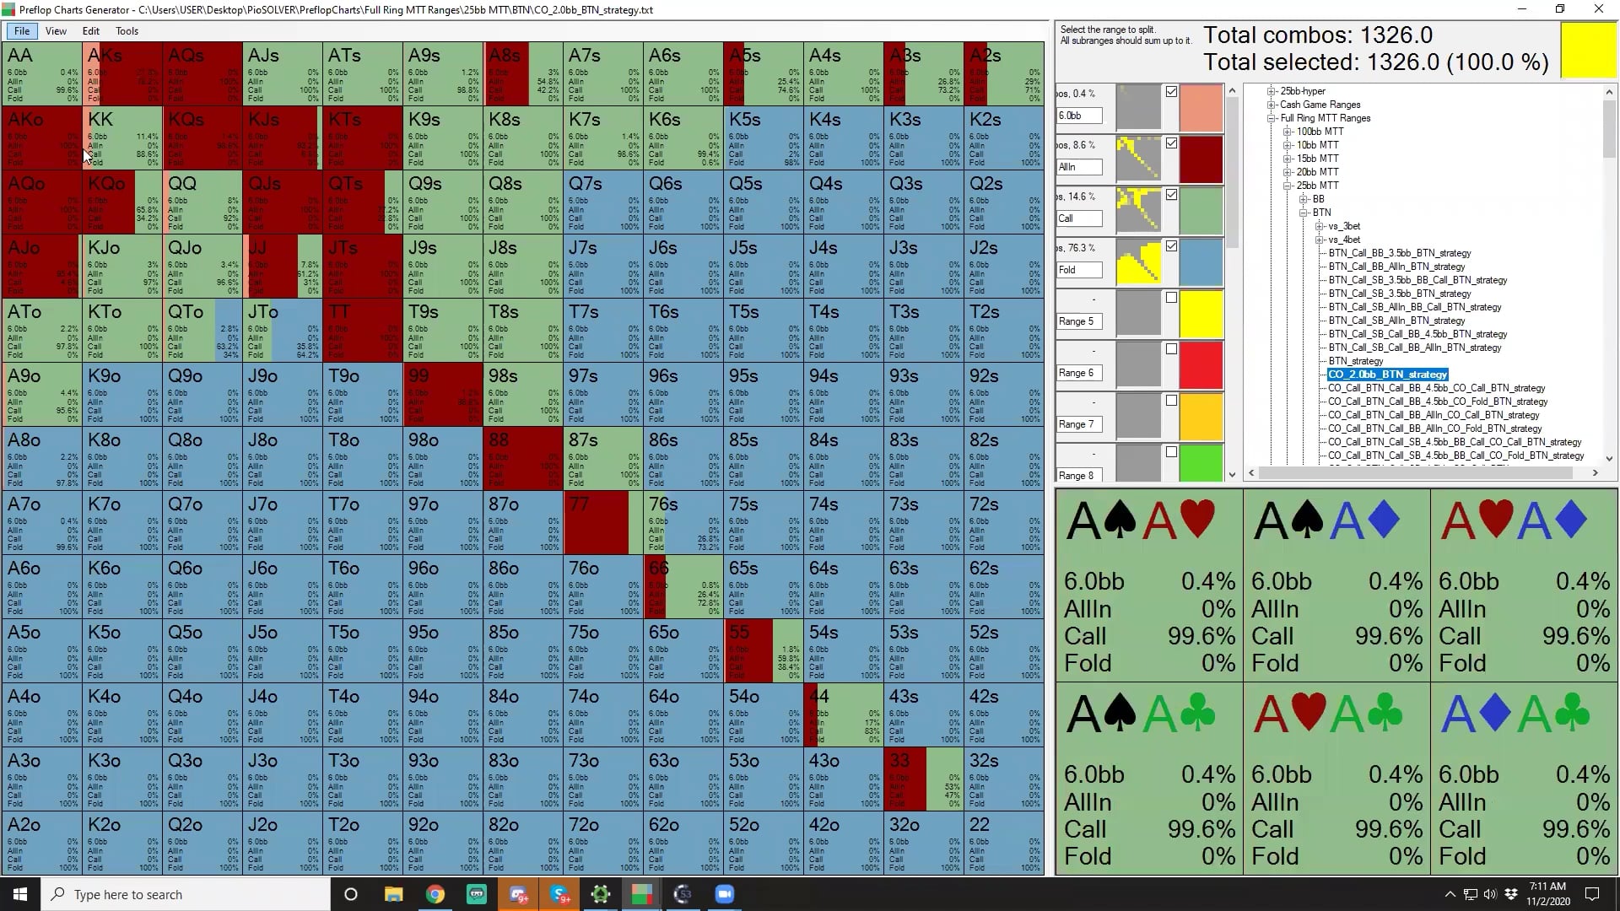Screen dimensions: 1620x911
Task: Click the AllIn range thumbnail preview
Action: tap(1138, 159)
